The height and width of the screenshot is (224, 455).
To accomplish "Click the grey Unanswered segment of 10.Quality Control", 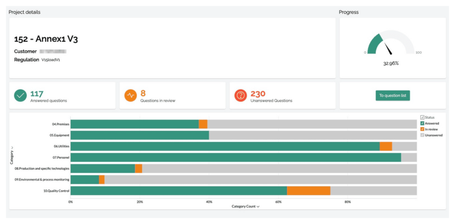I will [374, 191].
